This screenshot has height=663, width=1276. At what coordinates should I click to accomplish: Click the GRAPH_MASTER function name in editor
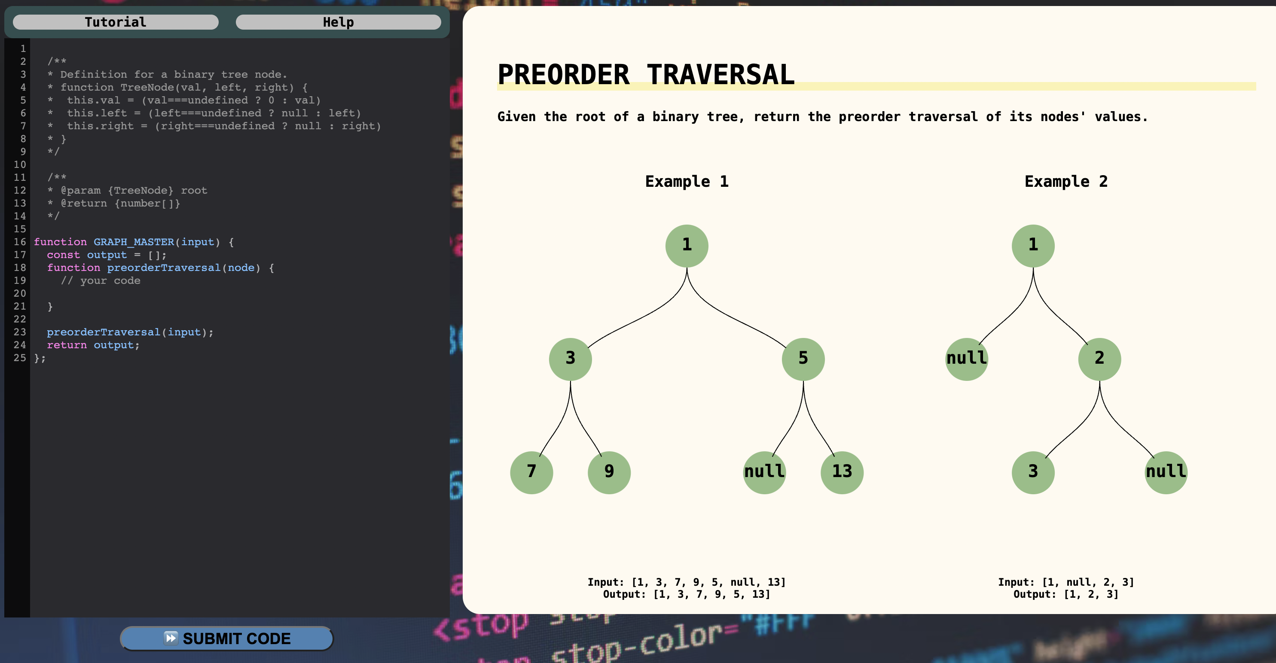coord(133,242)
